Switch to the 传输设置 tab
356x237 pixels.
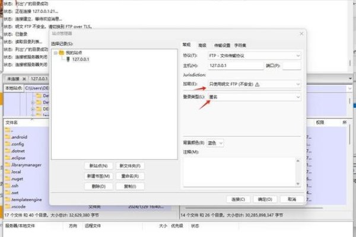point(222,46)
